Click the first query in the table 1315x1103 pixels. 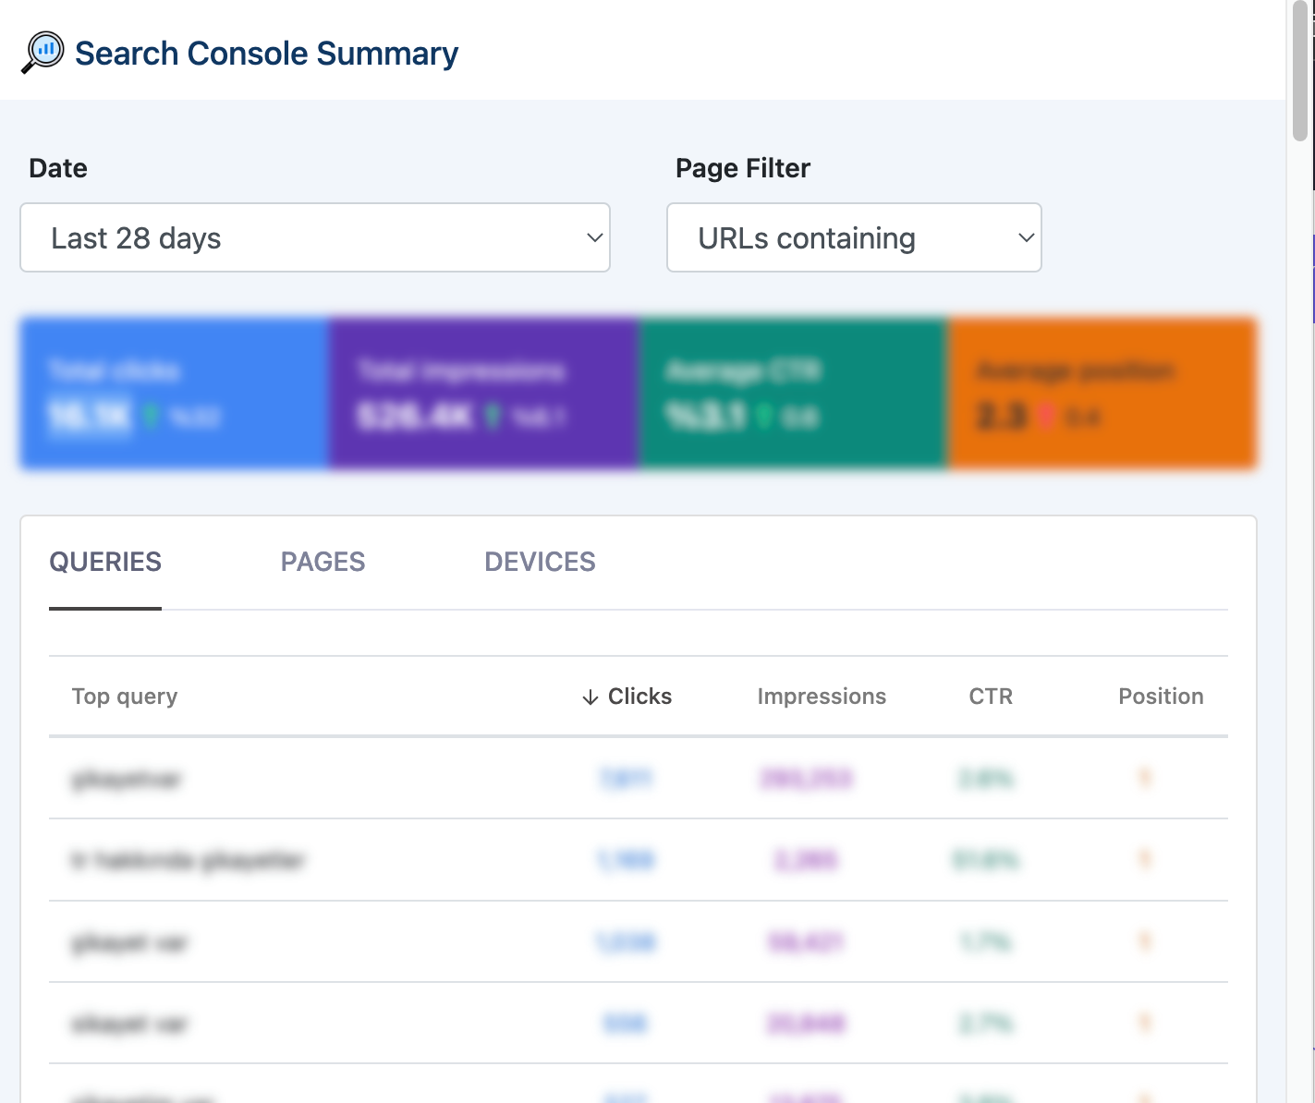[x=127, y=780]
